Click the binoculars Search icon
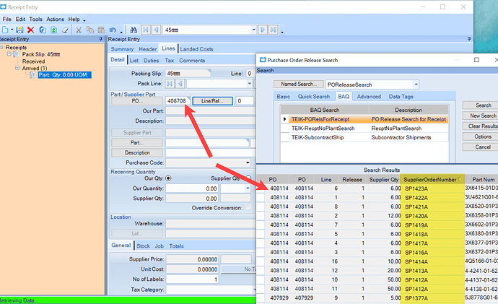The width and height of the screenshot is (498, 304). pos(134,30)
